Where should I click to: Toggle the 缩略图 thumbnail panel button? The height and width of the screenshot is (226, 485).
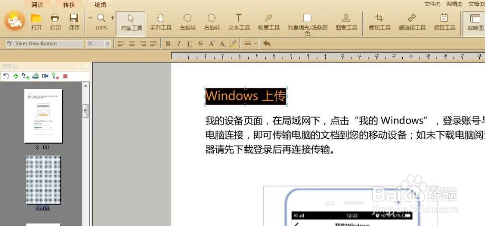click(475, 23)
